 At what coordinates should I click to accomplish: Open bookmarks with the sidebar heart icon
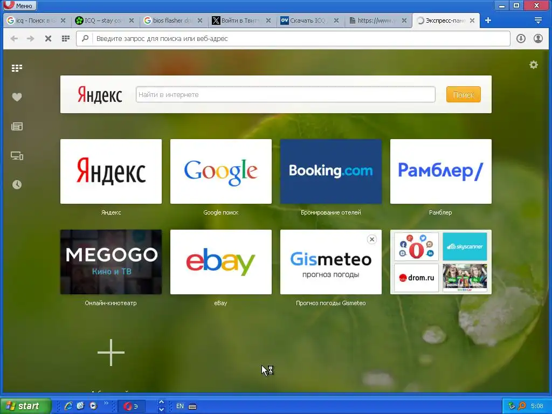(x=17, y=97)
